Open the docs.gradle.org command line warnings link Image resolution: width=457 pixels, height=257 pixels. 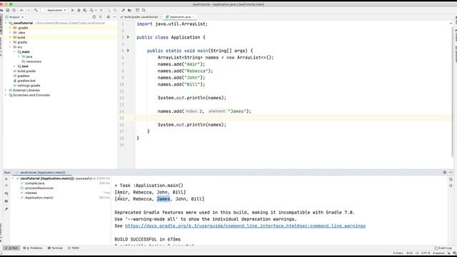(245, 226)
